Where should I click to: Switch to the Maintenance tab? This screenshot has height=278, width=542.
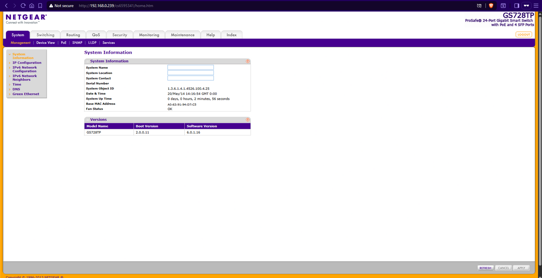[183, 35]
